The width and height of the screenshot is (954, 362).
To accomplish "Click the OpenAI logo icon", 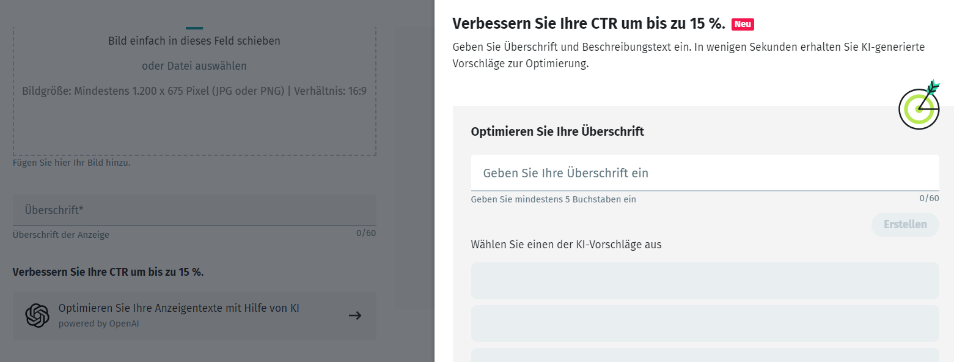I will (x=37, y=316).
